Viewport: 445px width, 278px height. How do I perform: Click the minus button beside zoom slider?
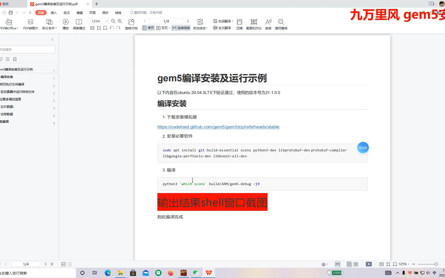point(414,264)
